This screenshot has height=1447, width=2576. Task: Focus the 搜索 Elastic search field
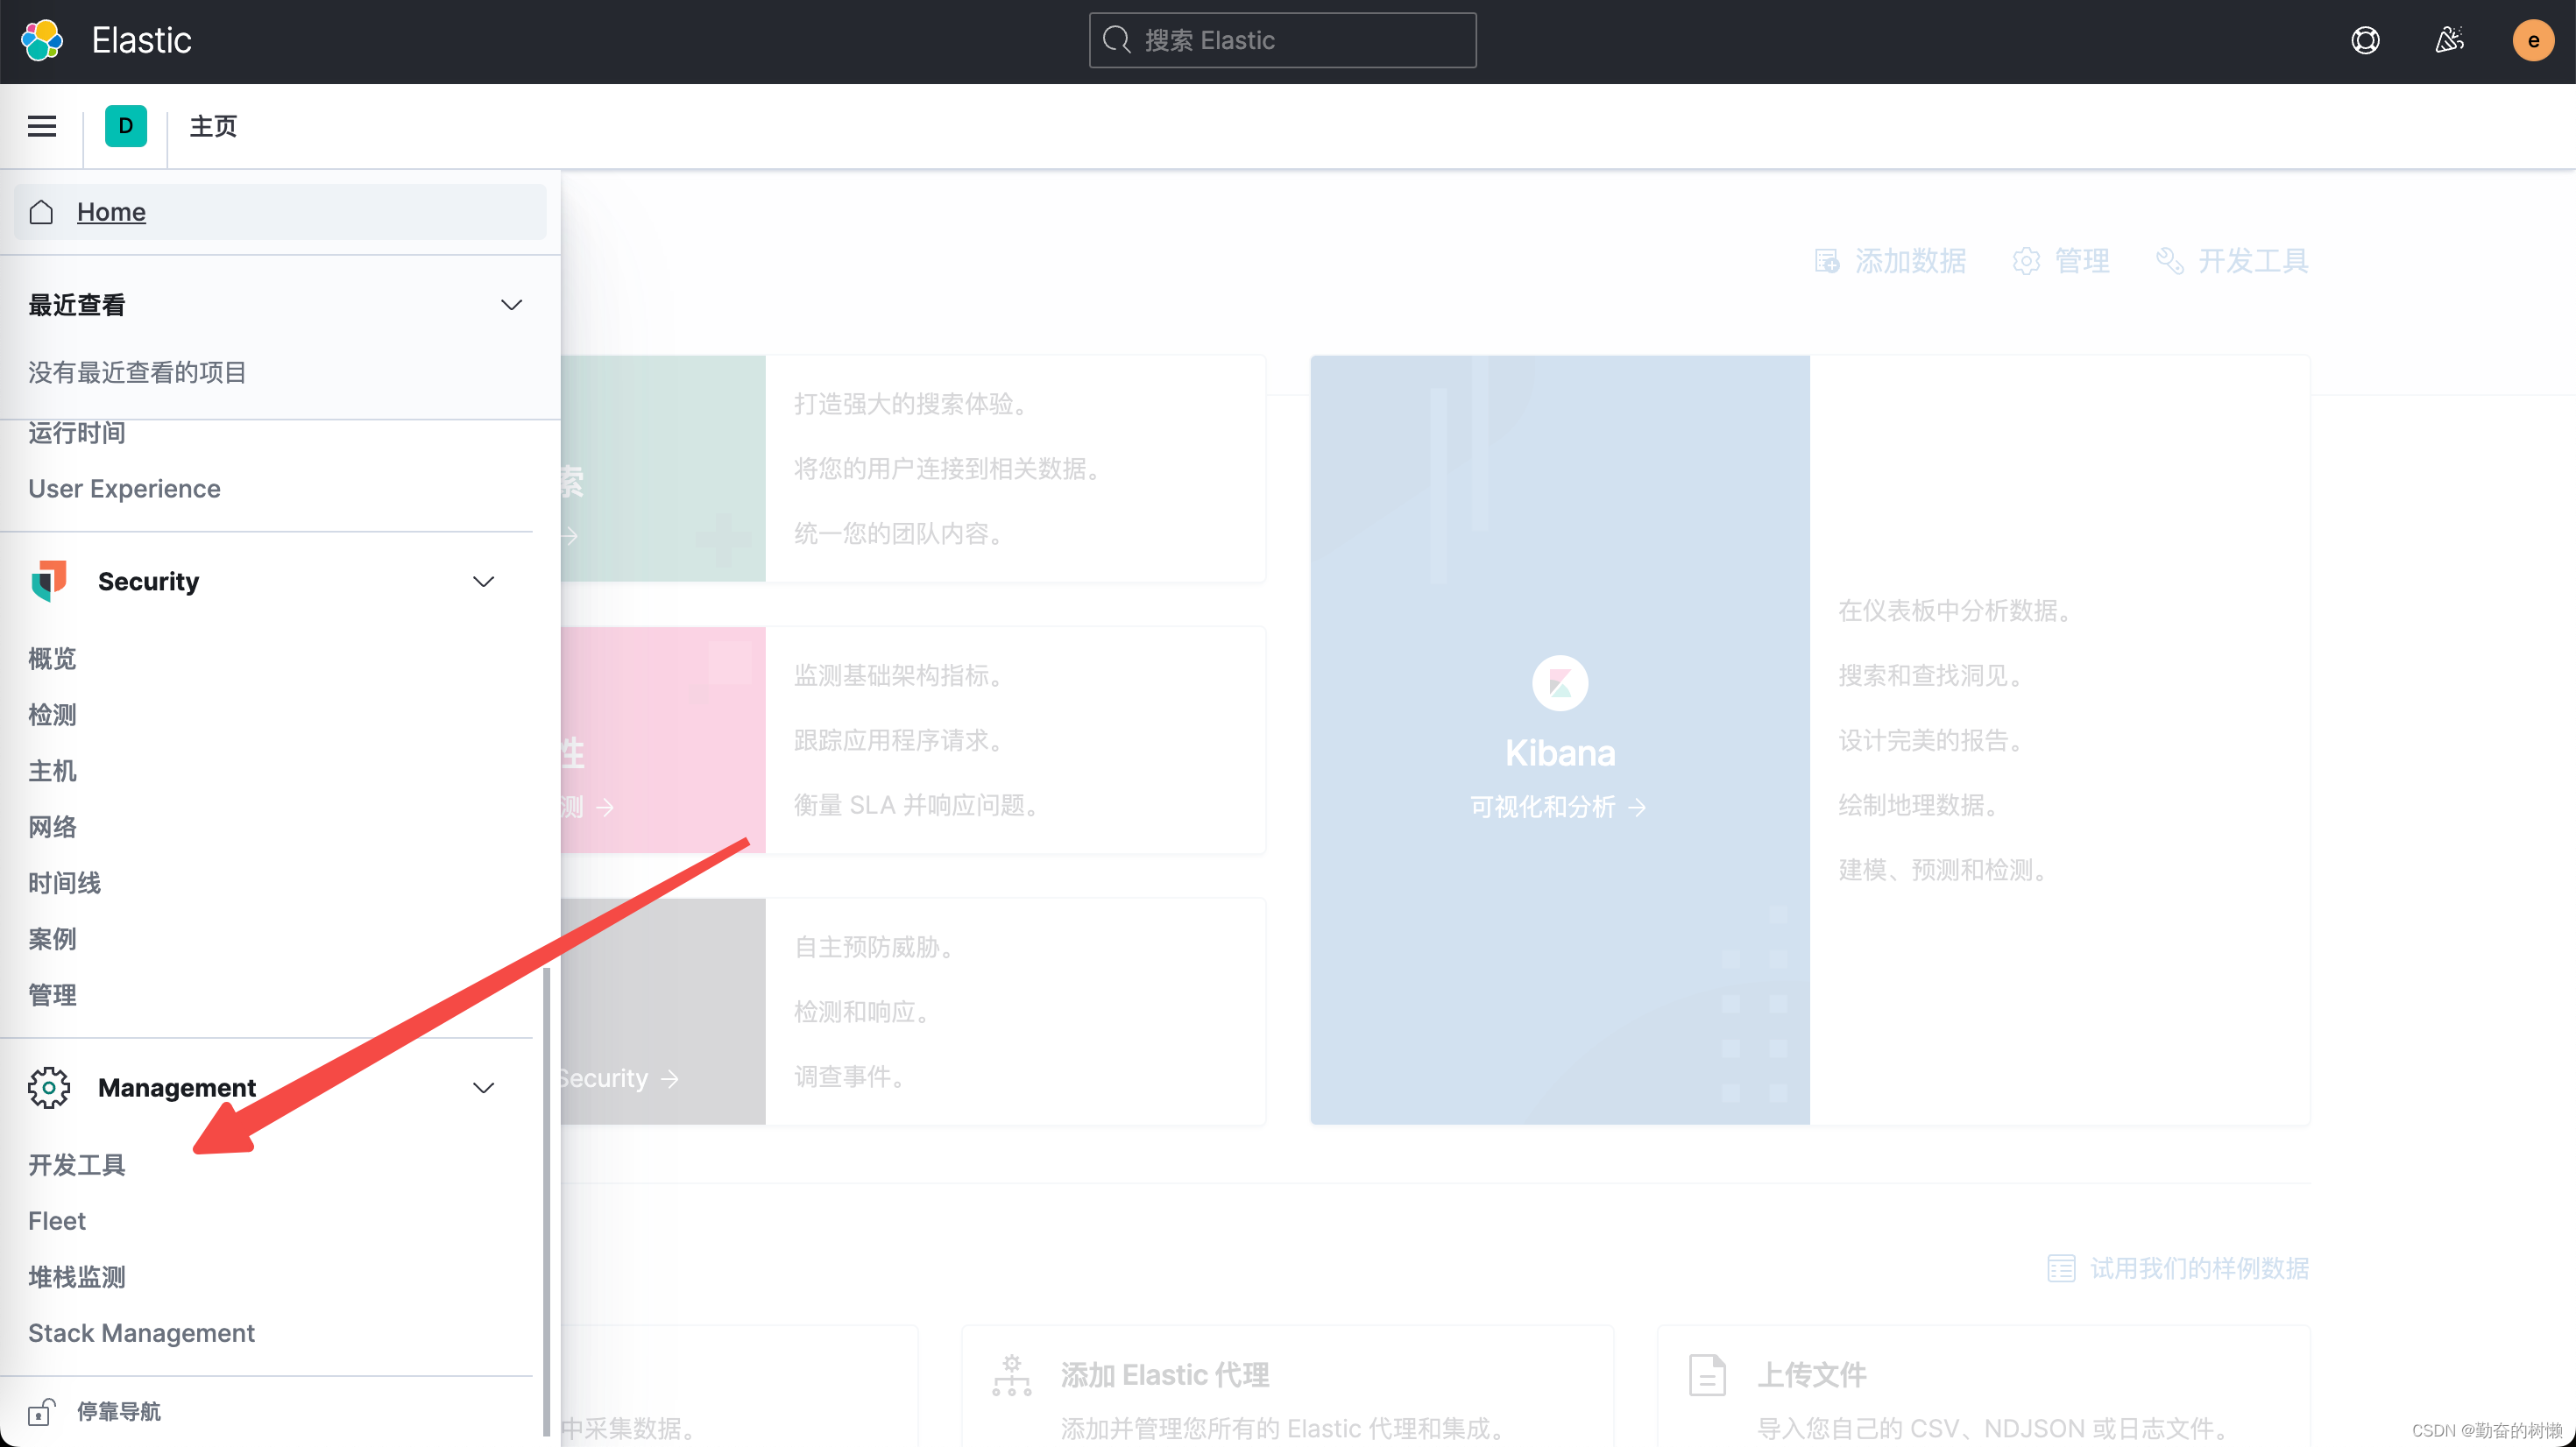pyautogui.click(x=1283, y=40)
